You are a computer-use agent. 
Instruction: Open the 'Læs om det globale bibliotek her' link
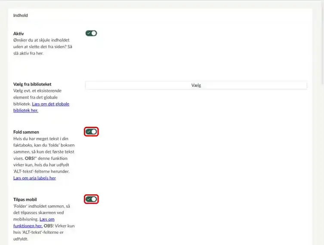41,107
